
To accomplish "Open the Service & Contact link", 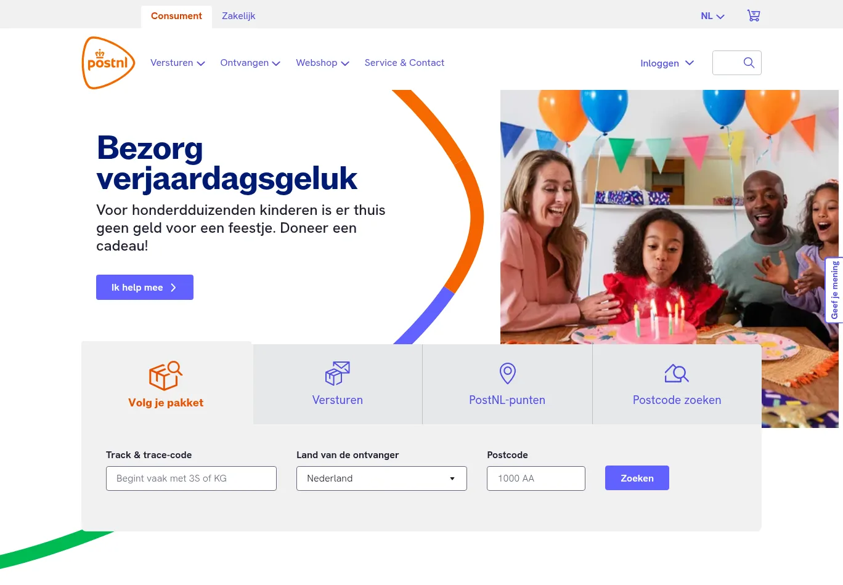I will 404,63.
